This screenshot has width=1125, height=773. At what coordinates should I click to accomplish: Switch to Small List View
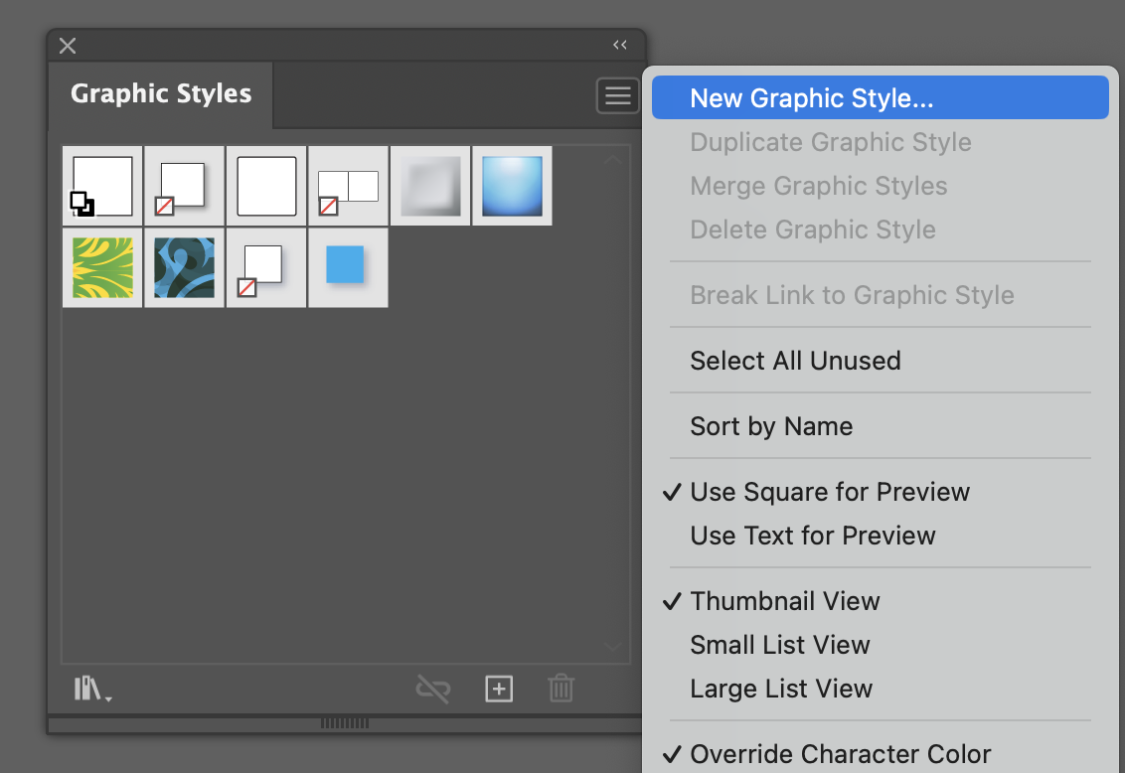click(779, 645)
